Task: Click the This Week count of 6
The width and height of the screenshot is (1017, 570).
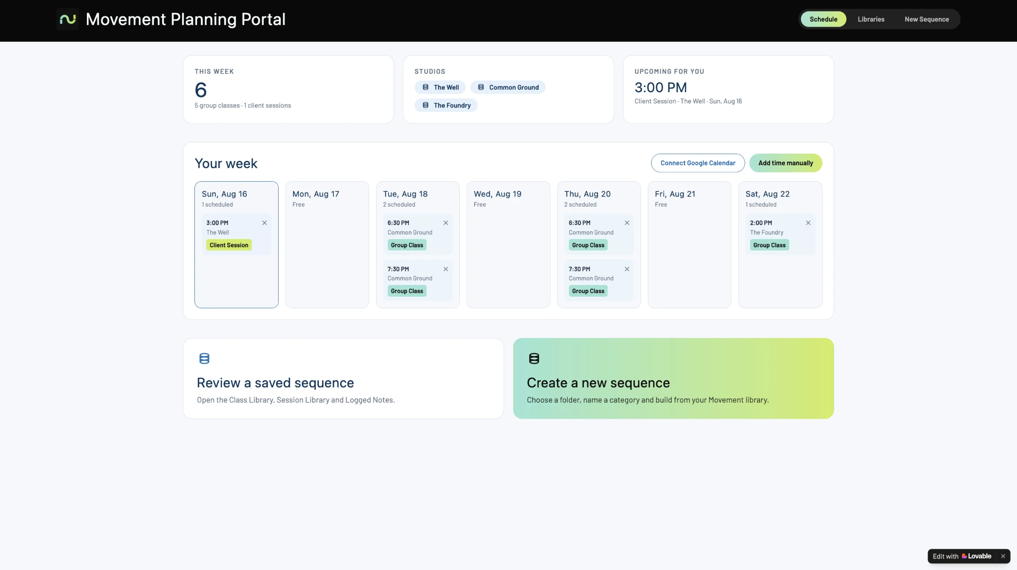Action: click(x=201, y=90)
